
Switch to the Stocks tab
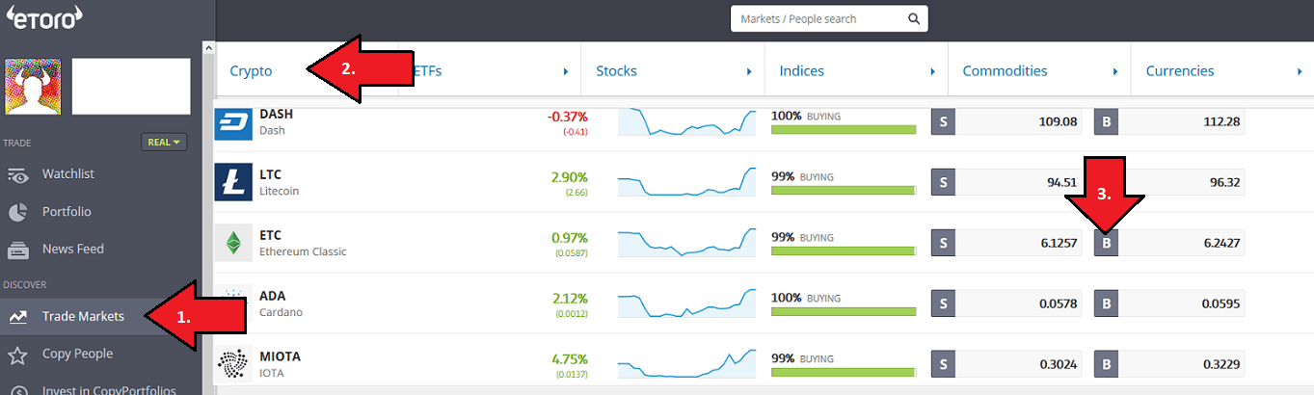pos(616,71)
